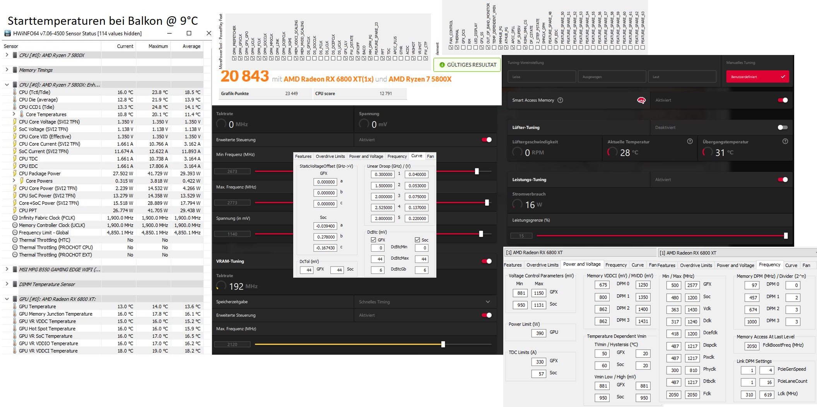The height and width of the screenshot is (407, 817).
Task: Uncheck the FAN_CONTROL feature checkbox
Action: click(x=451, y=47)
